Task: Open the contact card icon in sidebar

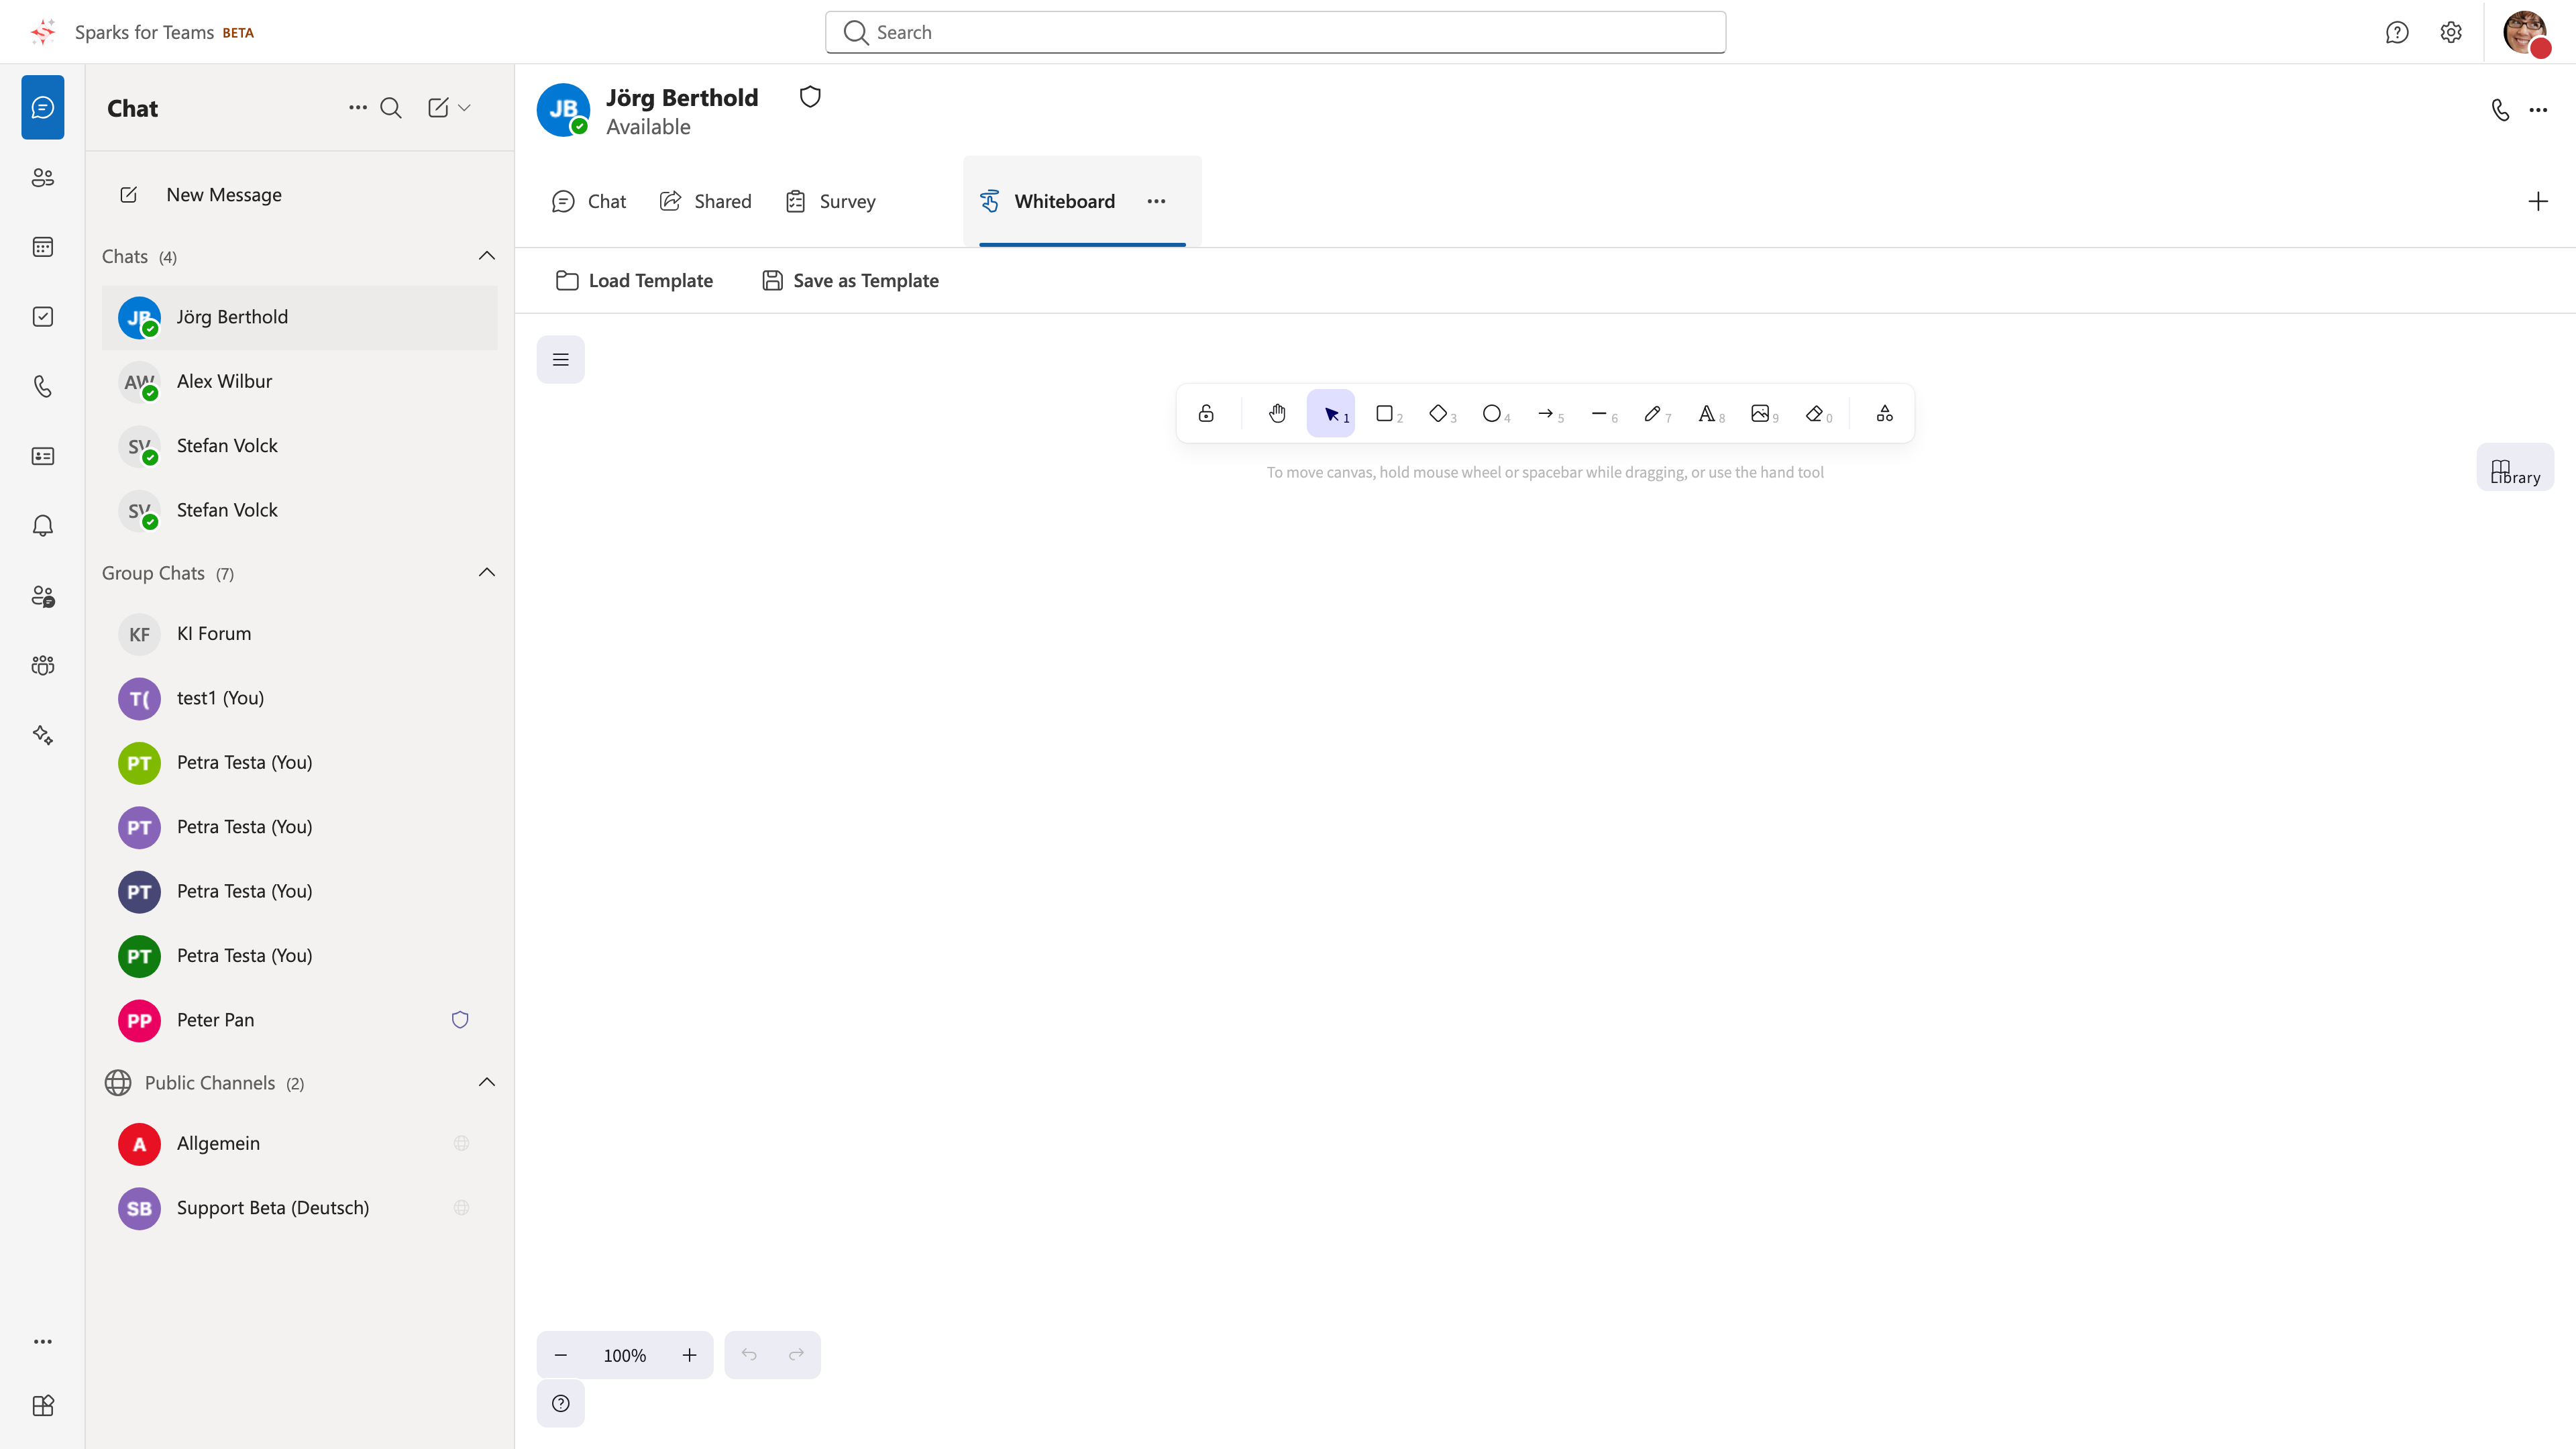Action: pyautogui.click(x=43, y=456)
